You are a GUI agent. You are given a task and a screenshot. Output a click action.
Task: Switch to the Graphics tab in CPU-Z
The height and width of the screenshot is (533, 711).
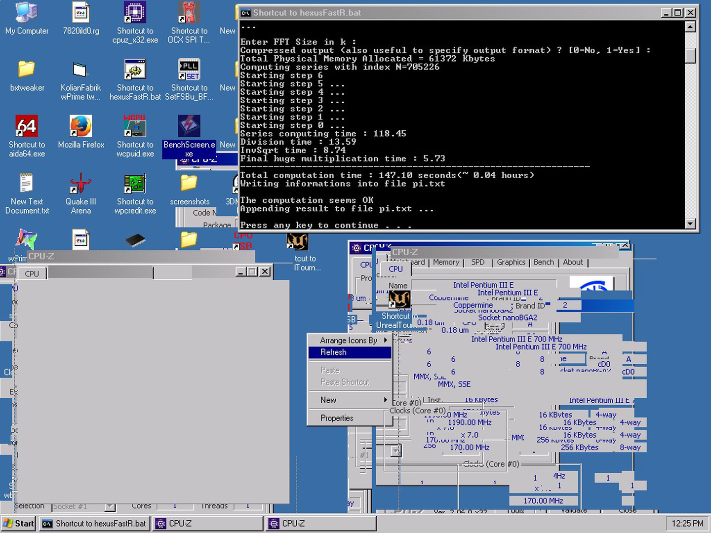pyautogui.click(x=511, y=263)
